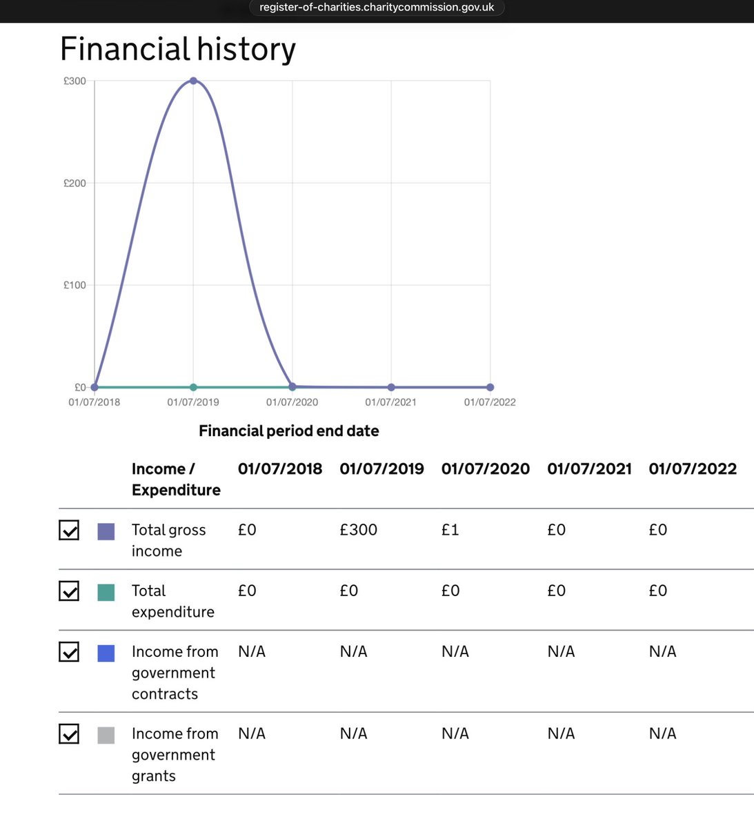Click the teal Total expenditure swatch

[106, 592]
